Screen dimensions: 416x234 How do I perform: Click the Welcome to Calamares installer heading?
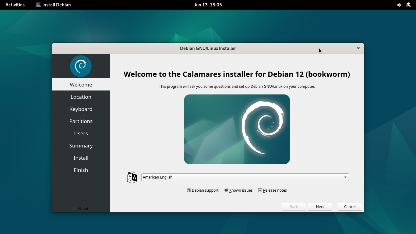click(x=237, y=74)
